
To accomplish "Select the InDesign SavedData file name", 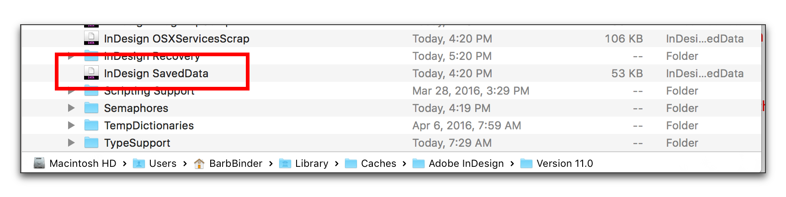I will (x=156, y=73).
